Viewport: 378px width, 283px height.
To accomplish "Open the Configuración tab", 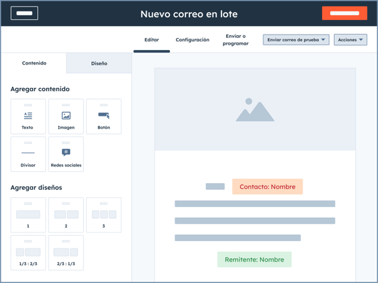I will pos(193,40).
